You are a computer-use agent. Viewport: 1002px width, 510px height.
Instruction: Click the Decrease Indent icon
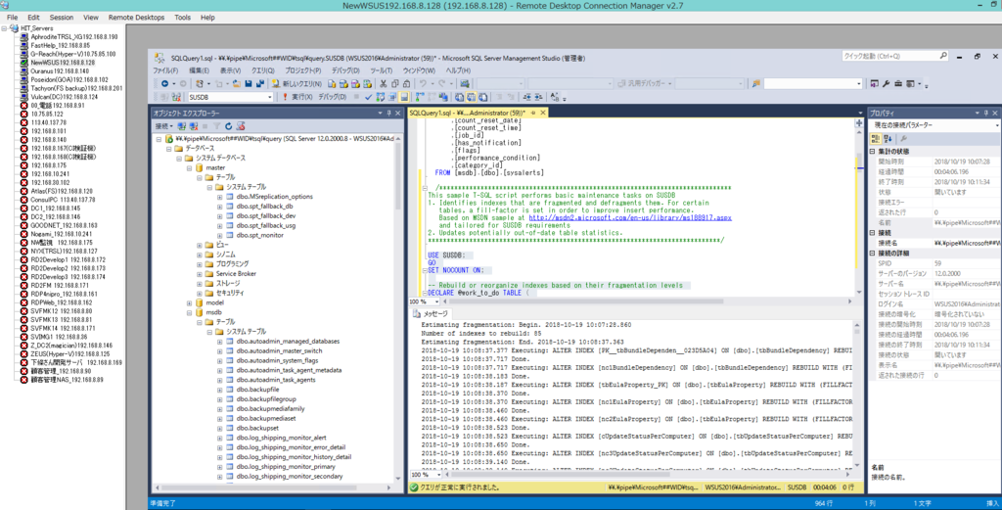(x=526, y=97)
